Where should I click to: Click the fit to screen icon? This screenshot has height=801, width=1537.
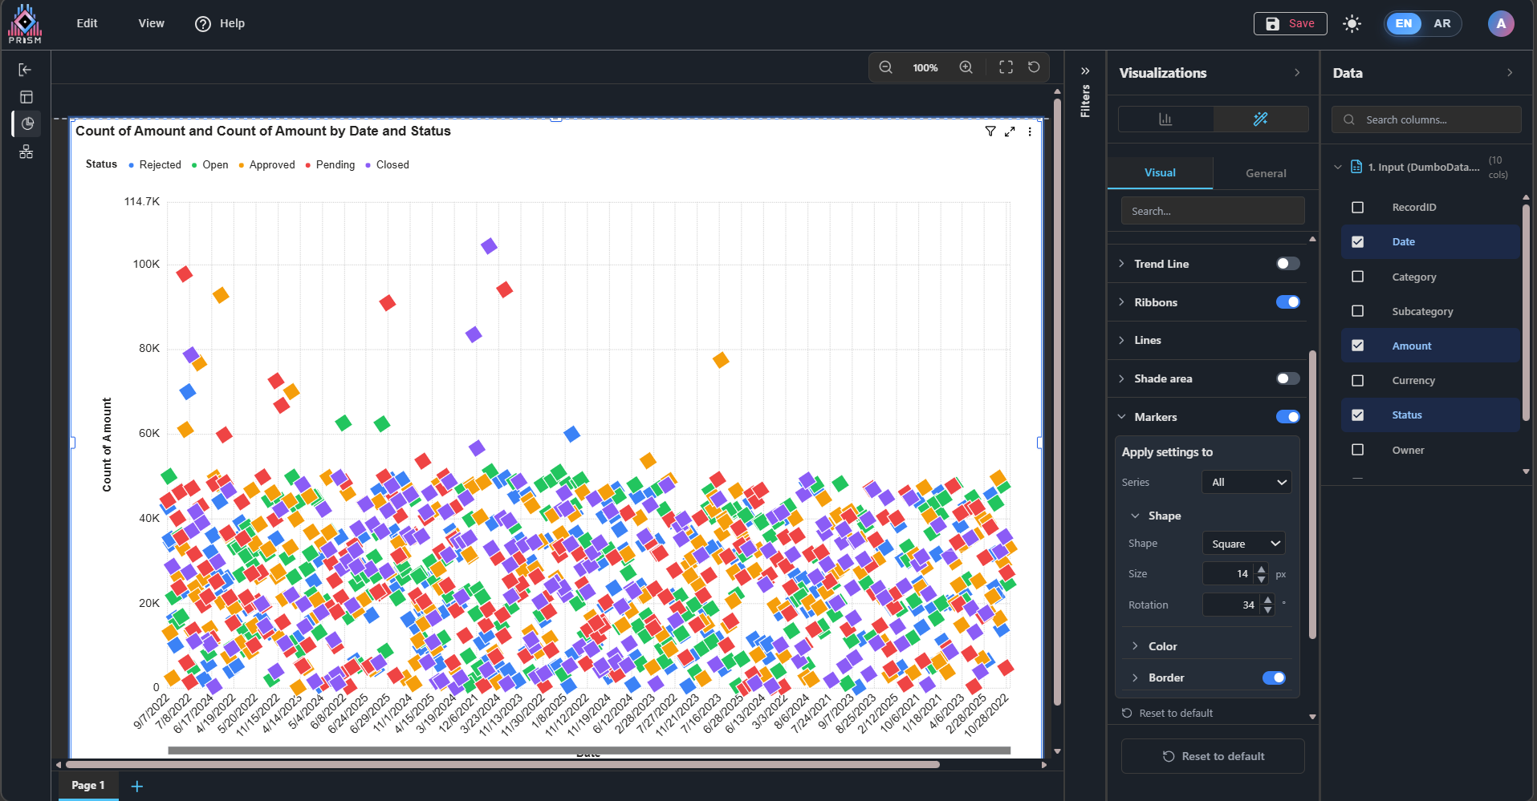tap(1006, 67)
